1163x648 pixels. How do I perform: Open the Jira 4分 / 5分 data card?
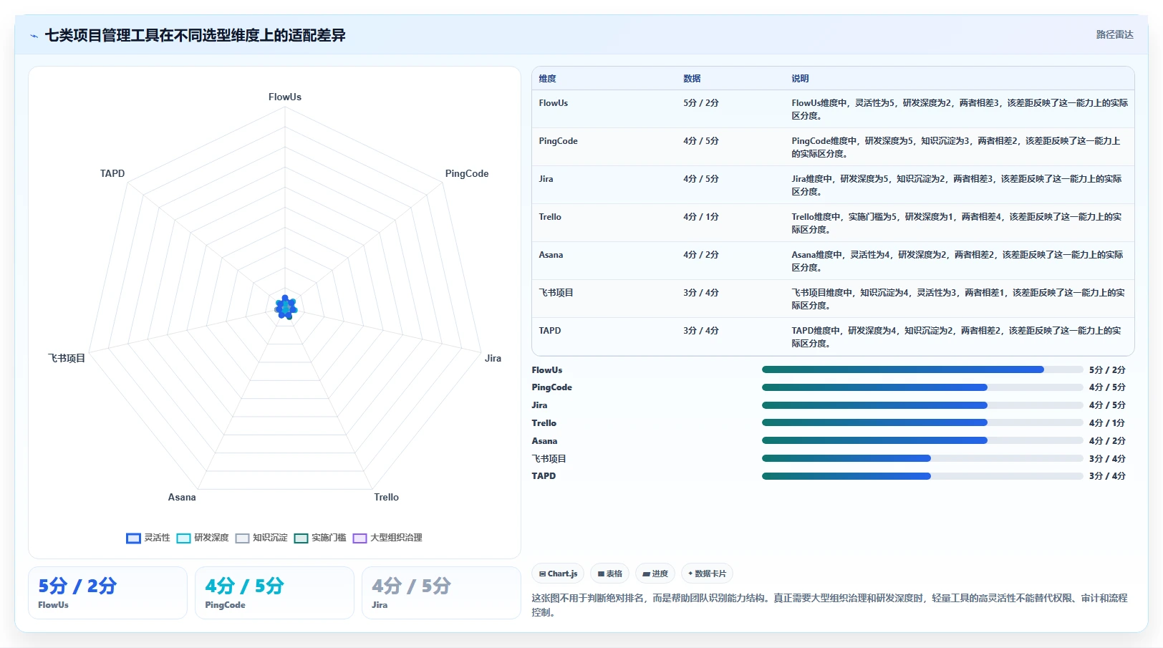[x=441, y=593]
